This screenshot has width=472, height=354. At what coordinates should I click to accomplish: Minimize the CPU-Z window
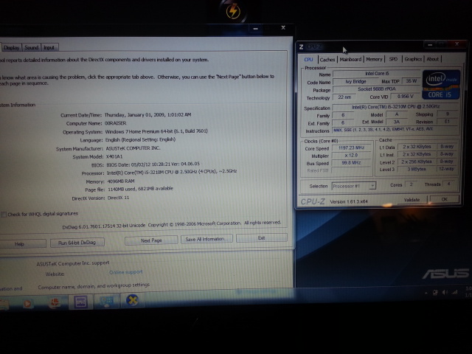(430, 45)
